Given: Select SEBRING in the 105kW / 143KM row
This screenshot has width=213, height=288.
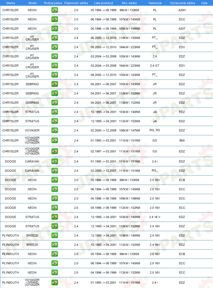Looking at the screenshot, I should [x=32, y=84].
